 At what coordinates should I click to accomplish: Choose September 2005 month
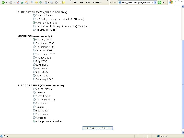point(34,54)
